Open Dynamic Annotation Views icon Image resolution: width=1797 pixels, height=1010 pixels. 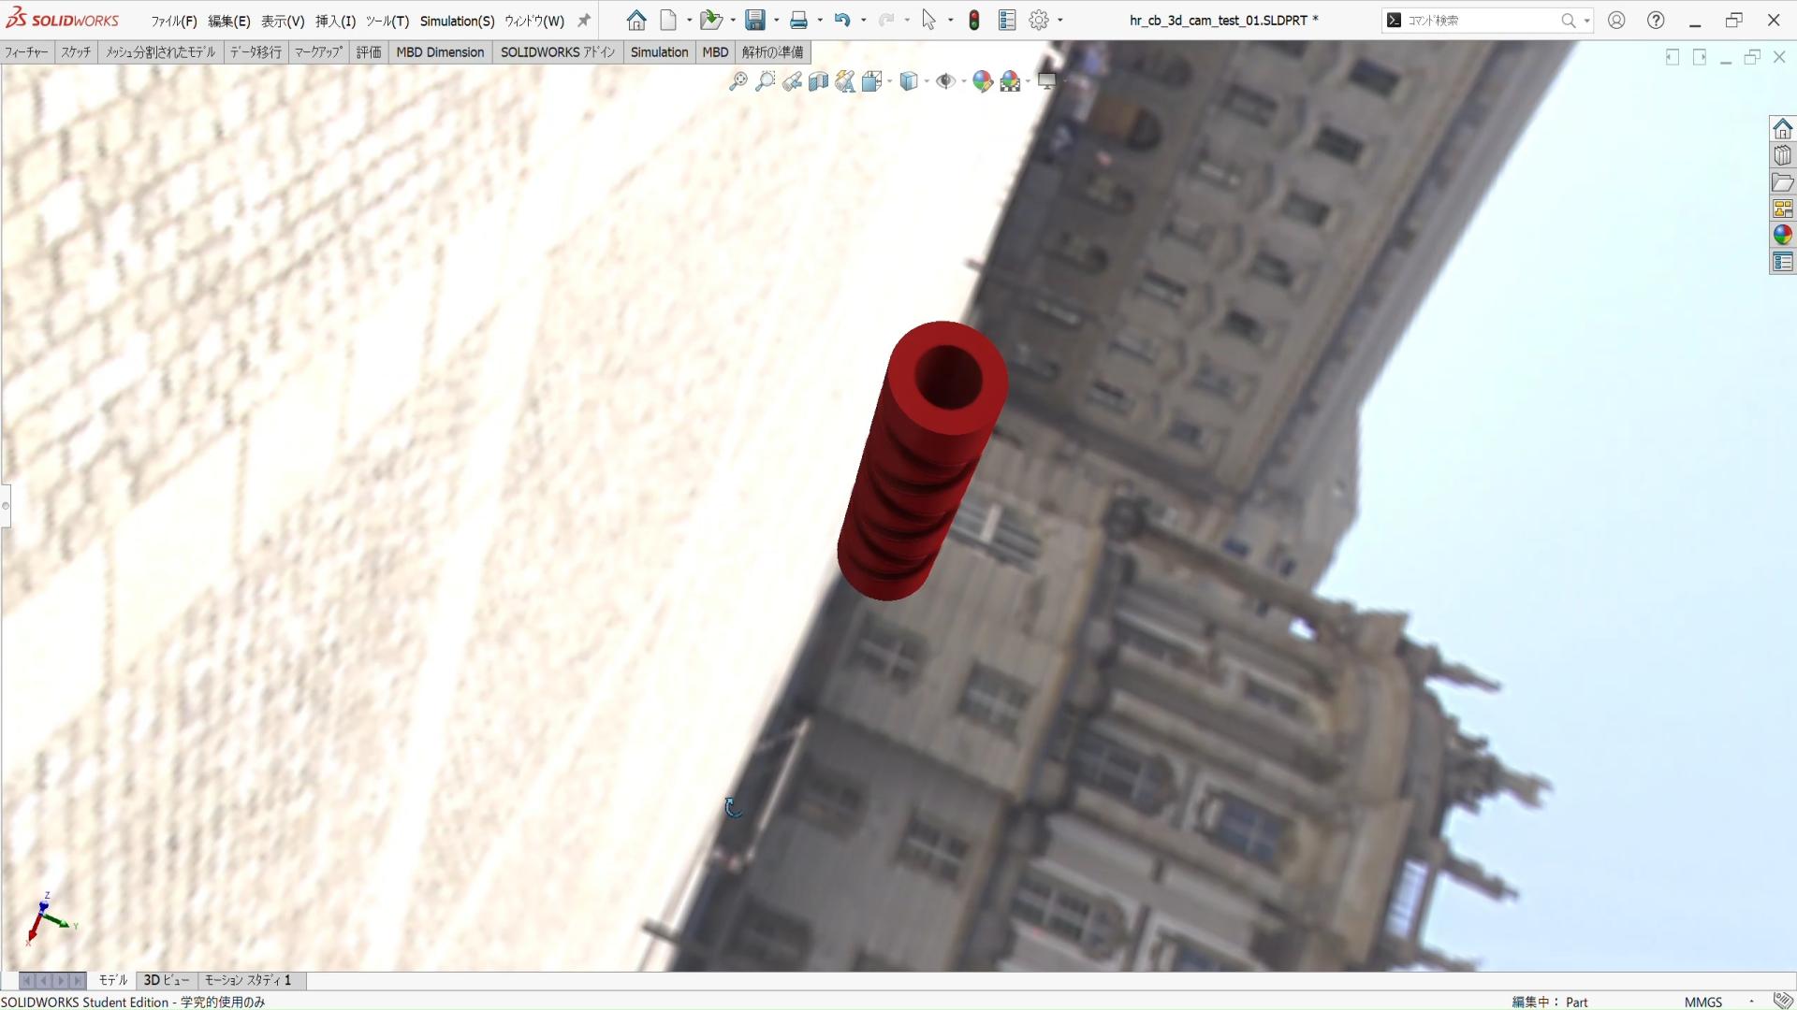pyautogui.click(x=845, y=81)
